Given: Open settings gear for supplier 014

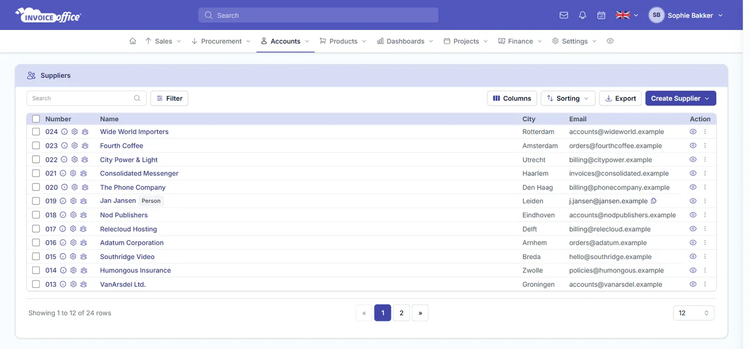Looking at the screenshot, I should (73, 270).
